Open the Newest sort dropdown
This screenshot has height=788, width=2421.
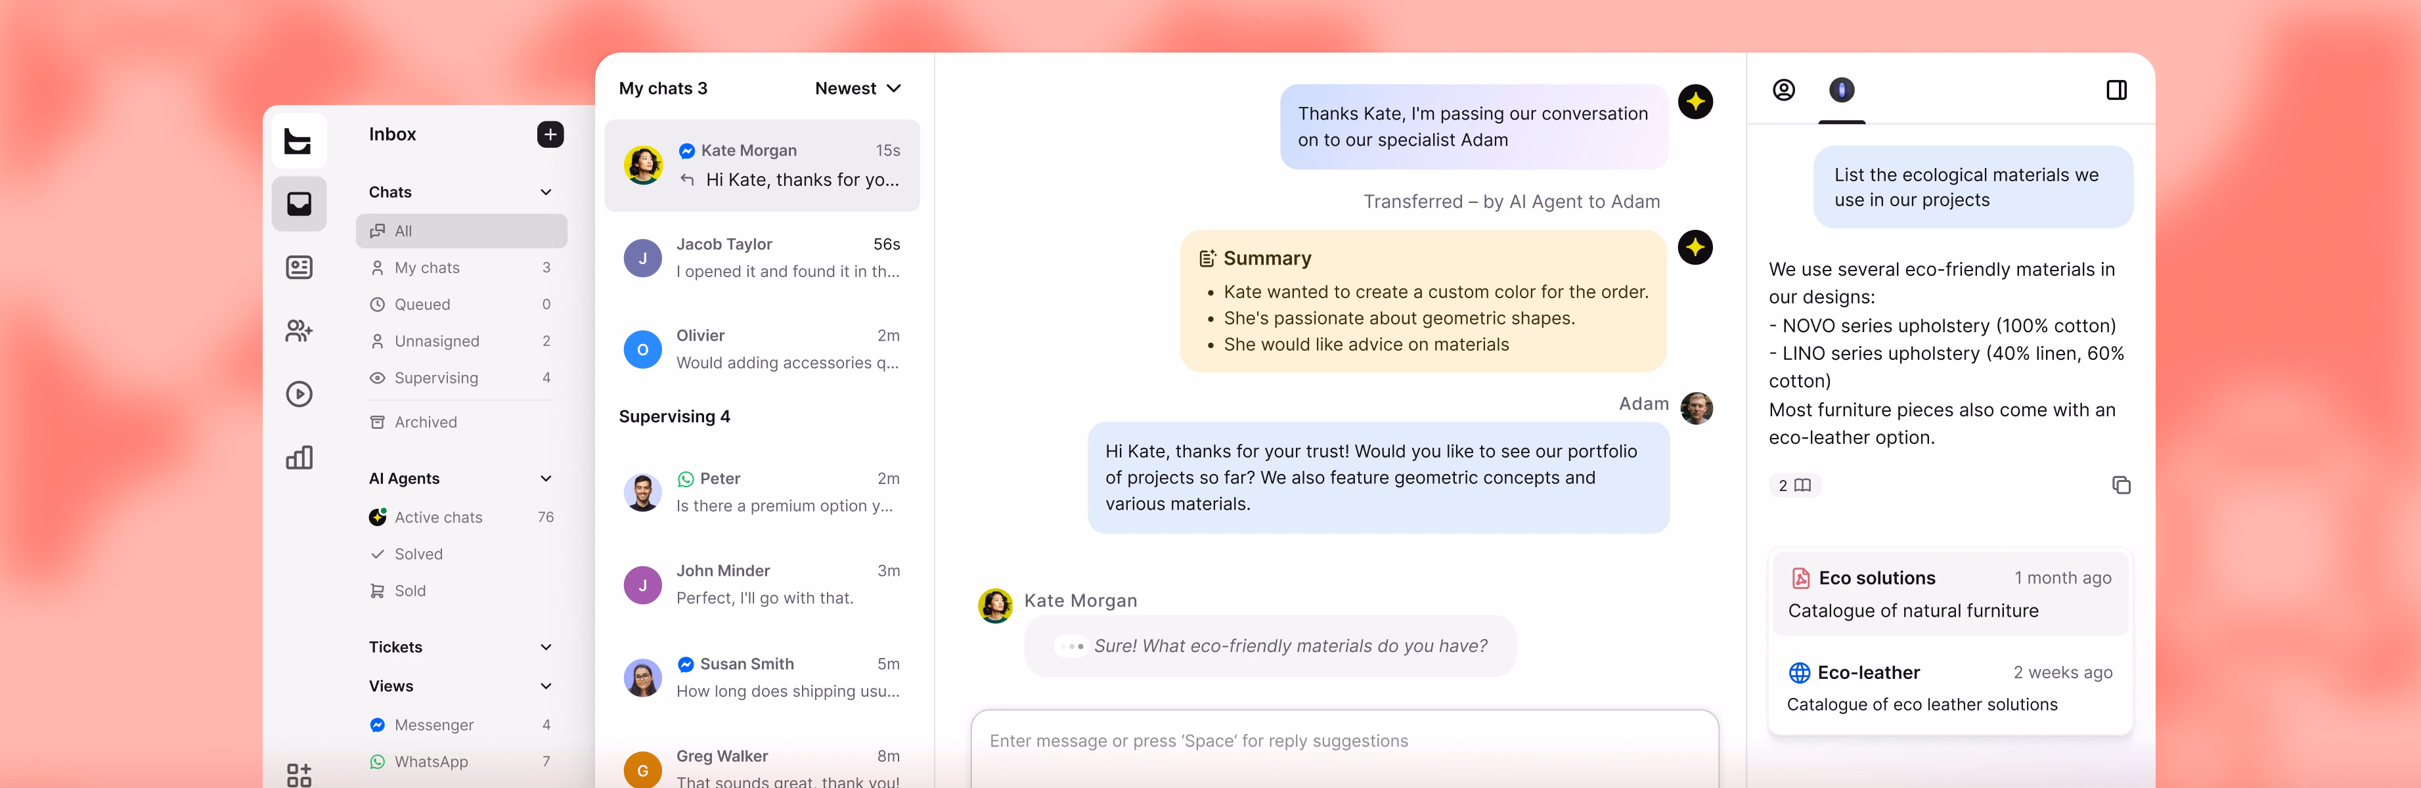[858, 88]
